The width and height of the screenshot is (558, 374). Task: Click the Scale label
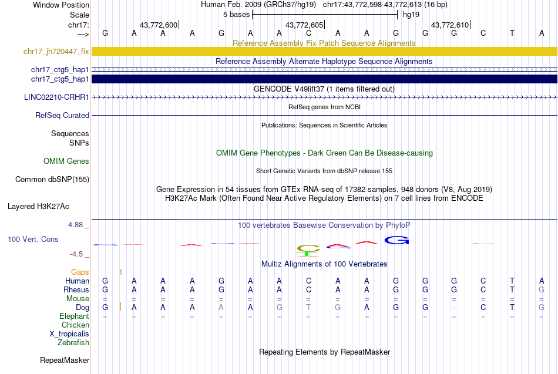tap(79, 15)
